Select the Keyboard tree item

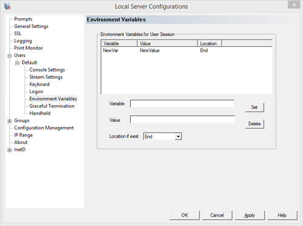point(39,84)
